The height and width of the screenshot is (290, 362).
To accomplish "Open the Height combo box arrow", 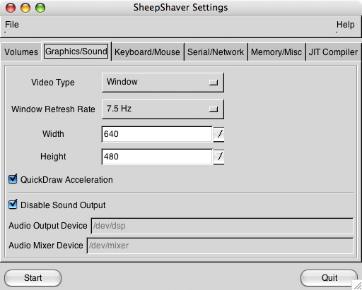I will pyautogui.click(x=218, y=157).
